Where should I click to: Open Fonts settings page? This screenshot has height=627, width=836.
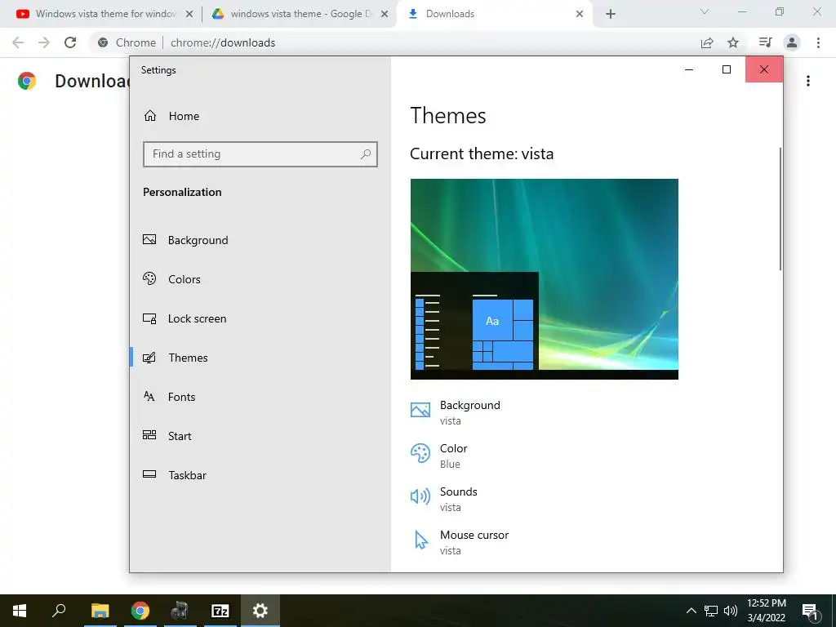click(168, 398)
